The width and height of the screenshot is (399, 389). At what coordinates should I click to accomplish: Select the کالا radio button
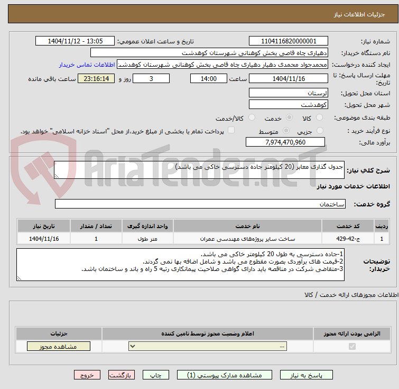pos(319,117)
